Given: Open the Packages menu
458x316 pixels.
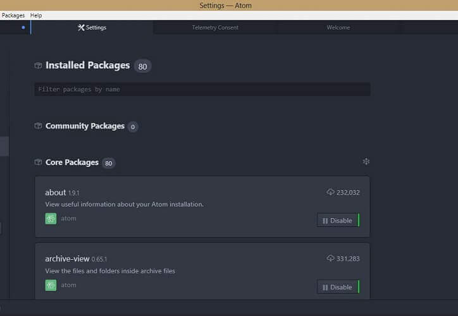Looking at the screenshot, I should click(13, 15).
